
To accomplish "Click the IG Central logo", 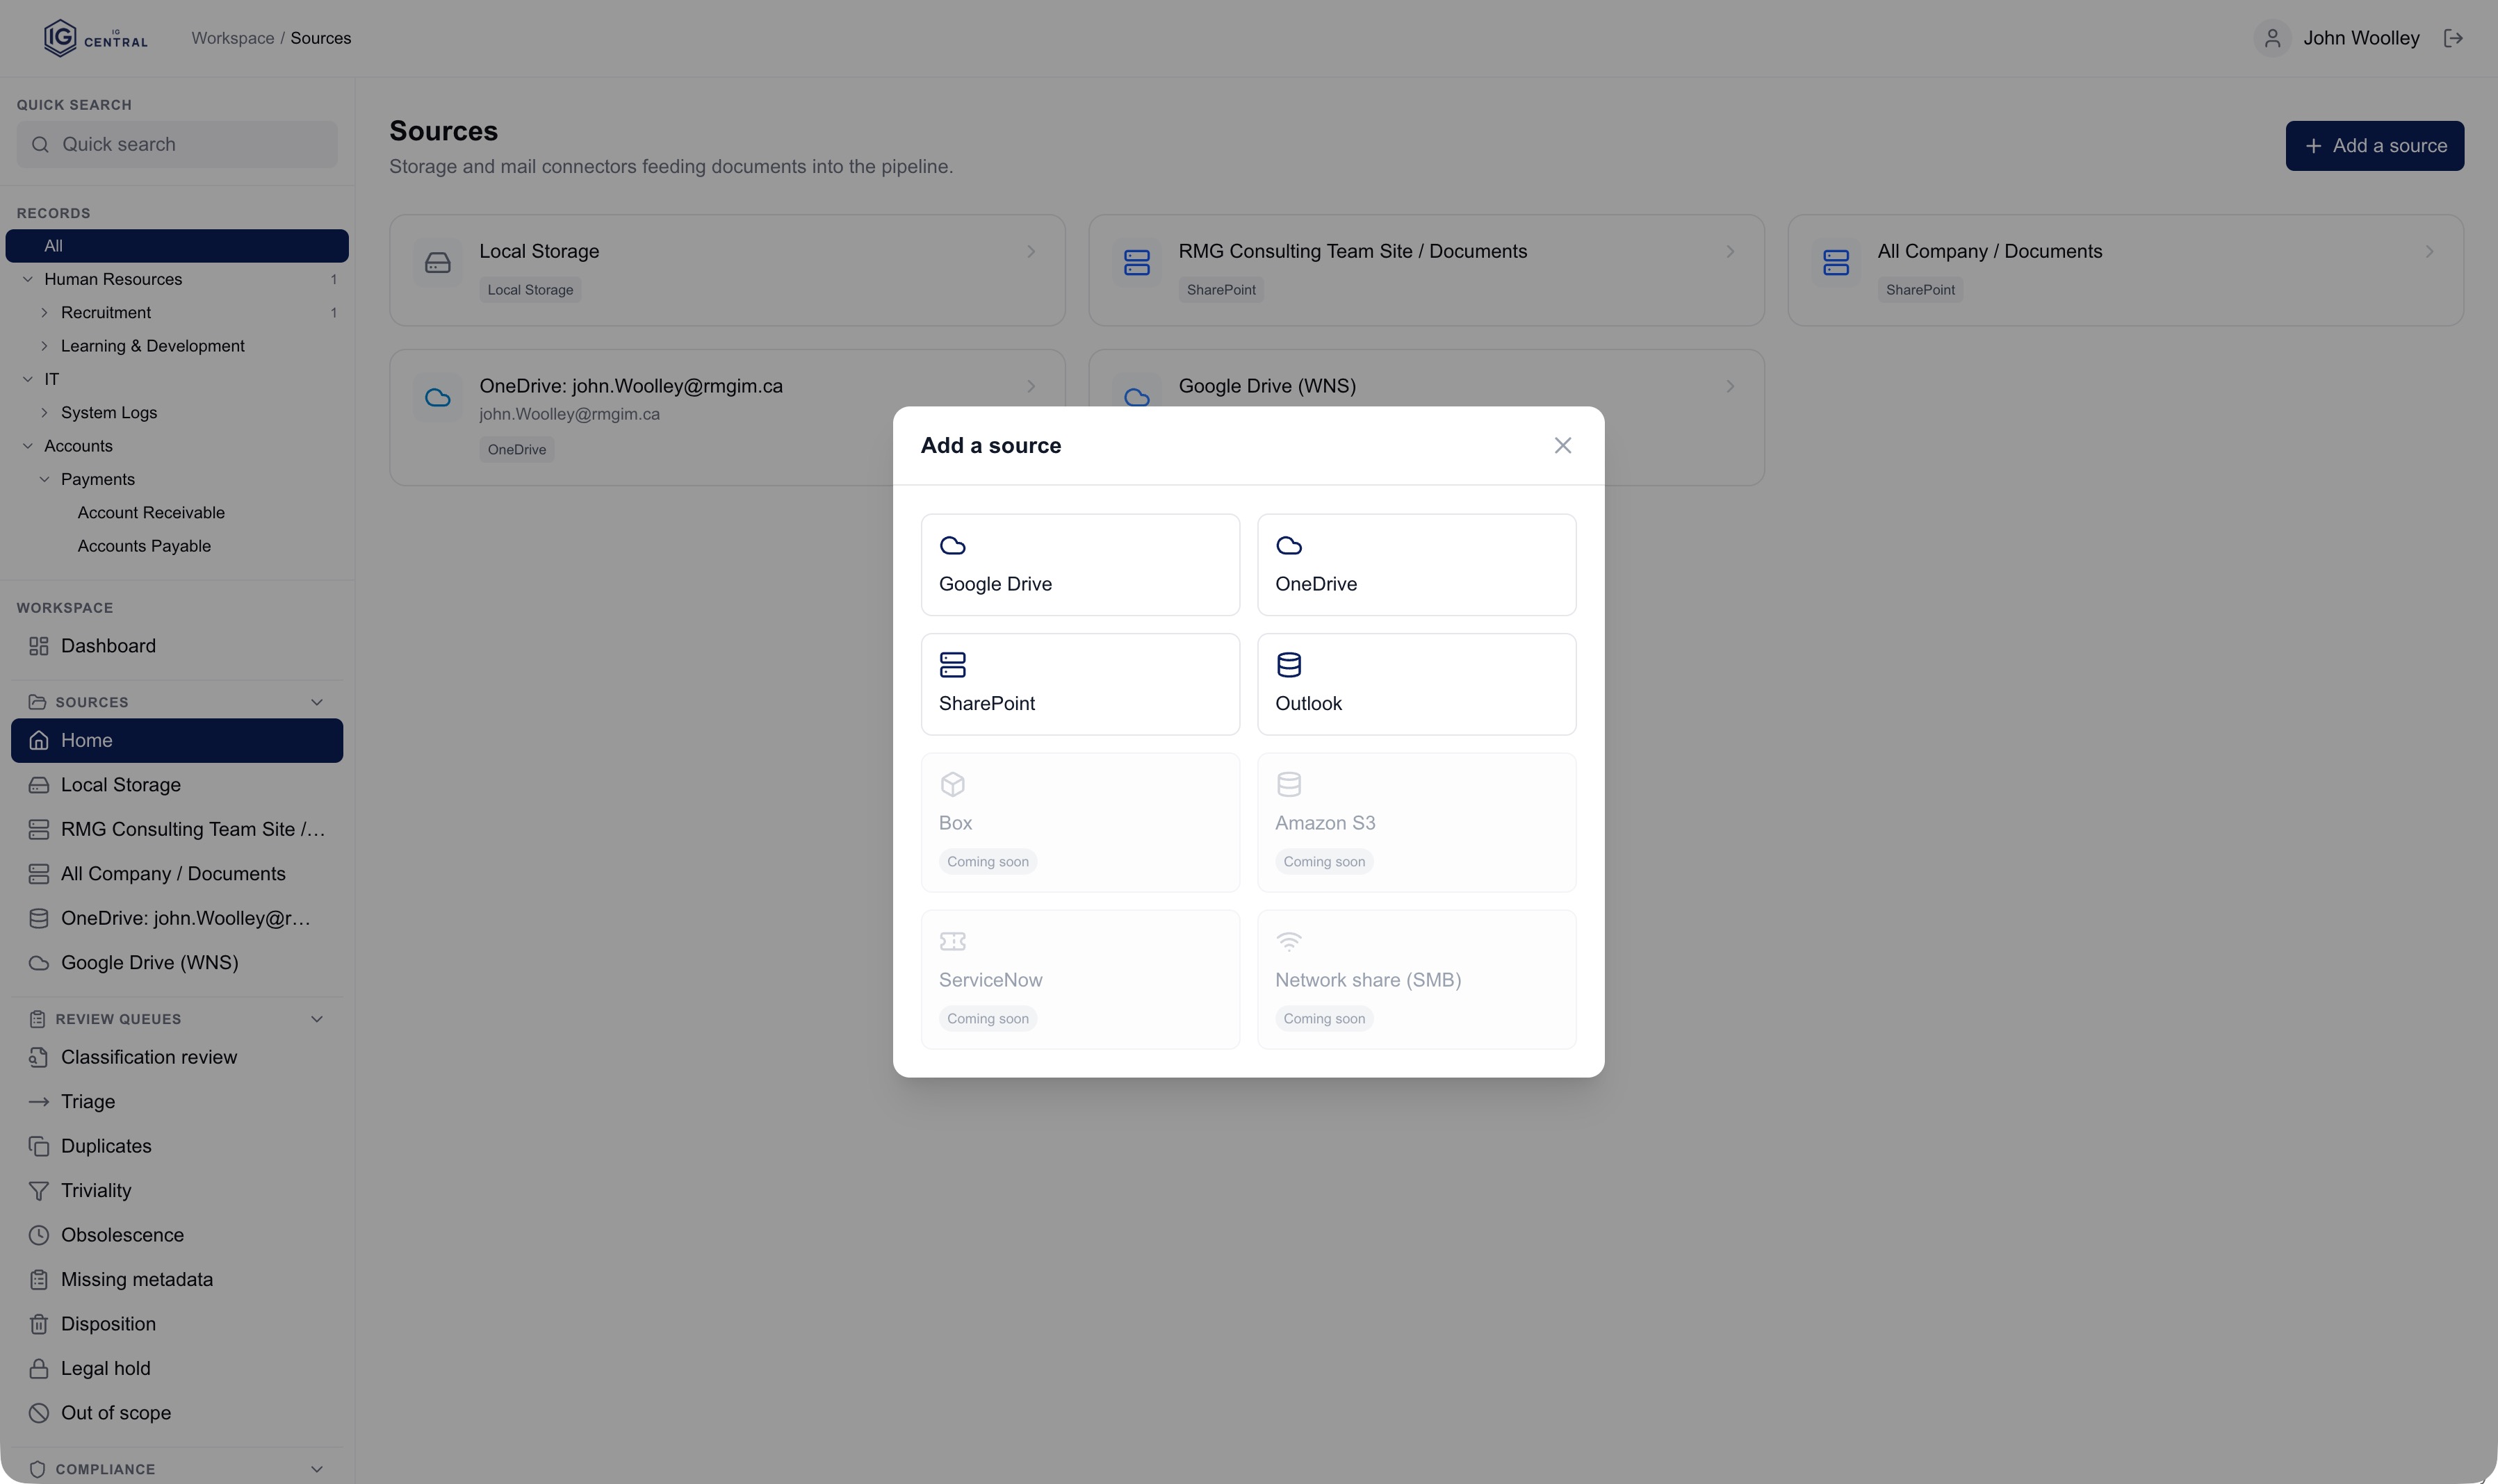I will (96, 38).
